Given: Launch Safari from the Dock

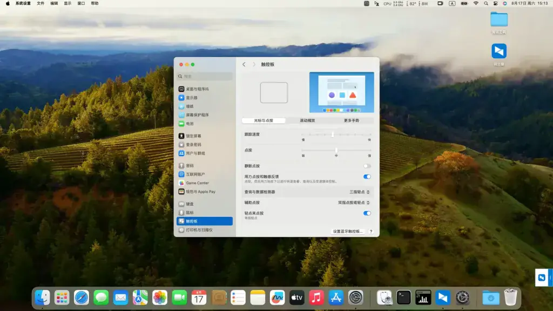Looking at the screenshot, I should point(82,298).
